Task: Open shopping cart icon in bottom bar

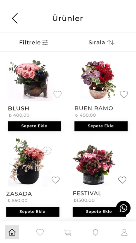Action: (x=68, y=232)
